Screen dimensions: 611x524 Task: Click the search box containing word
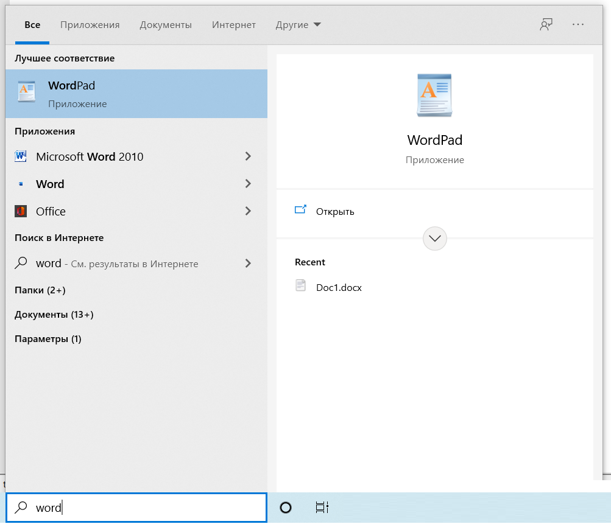click(146, 508)
